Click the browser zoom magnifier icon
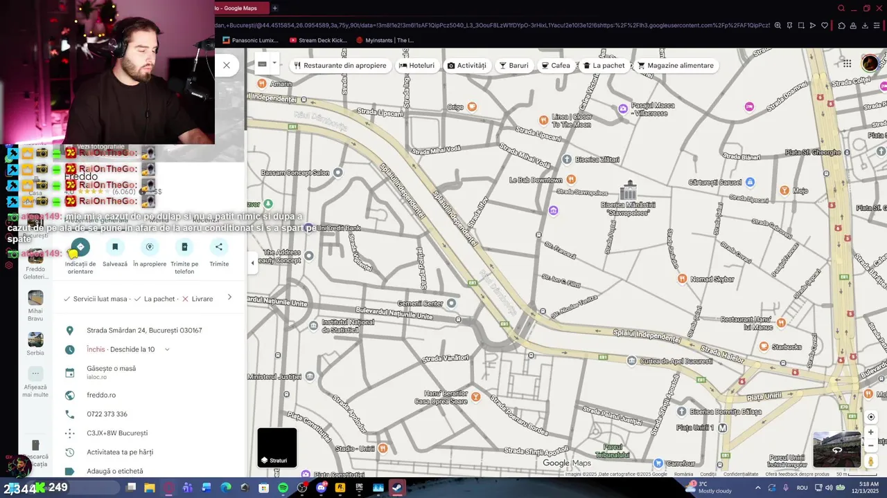This screenshot has width=887, height=498. [778, 26]
